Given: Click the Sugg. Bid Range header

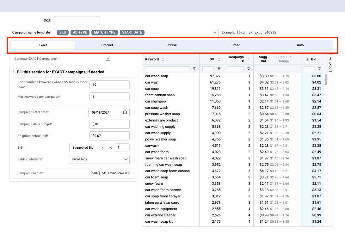Looking at the screenshot, I should 284,59.
